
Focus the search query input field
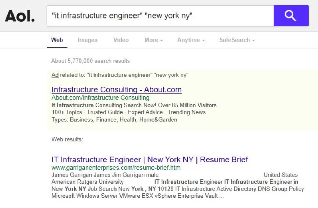(x=160, y=16)
